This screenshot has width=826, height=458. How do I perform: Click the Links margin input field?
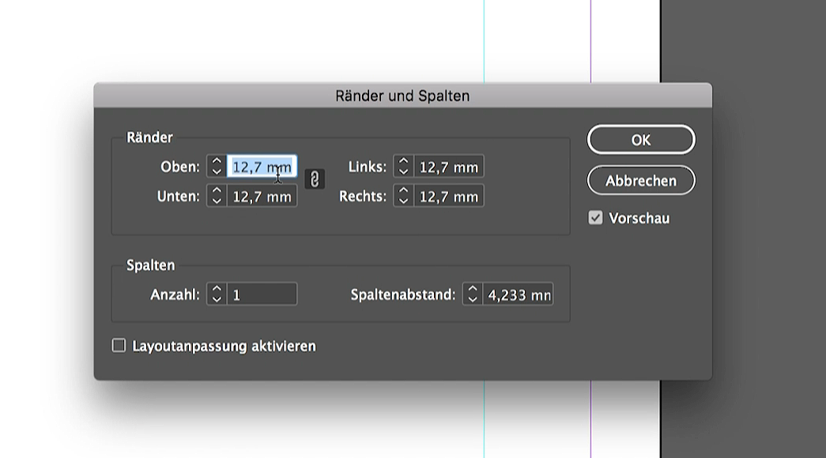pyautogui.click(x=448, y=167)
